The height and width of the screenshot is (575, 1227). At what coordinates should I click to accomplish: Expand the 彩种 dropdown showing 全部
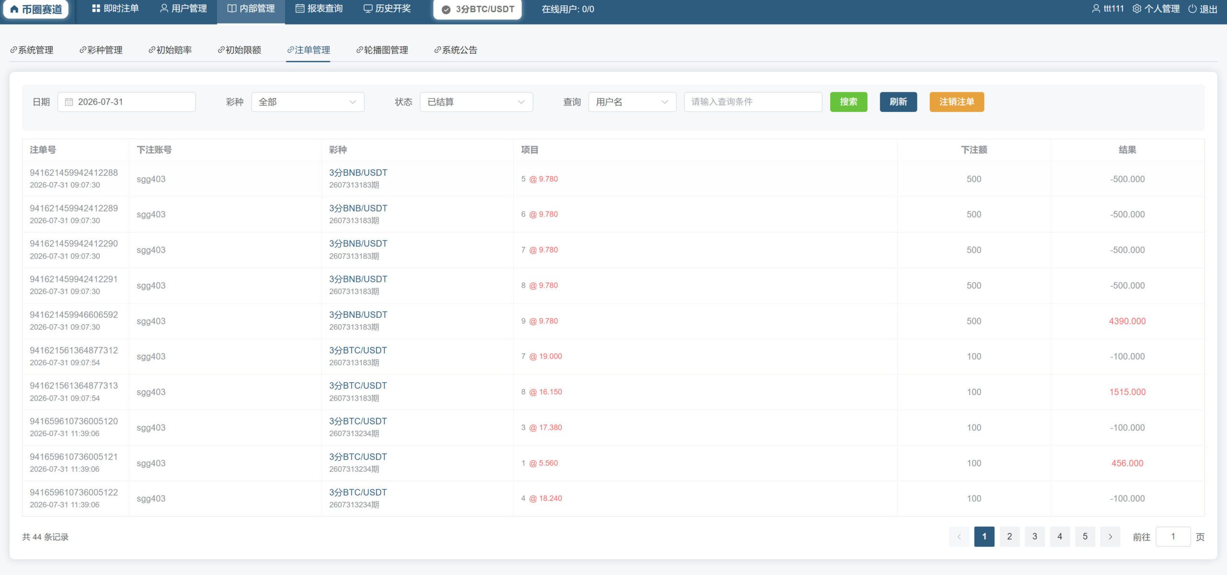[308, 102]
